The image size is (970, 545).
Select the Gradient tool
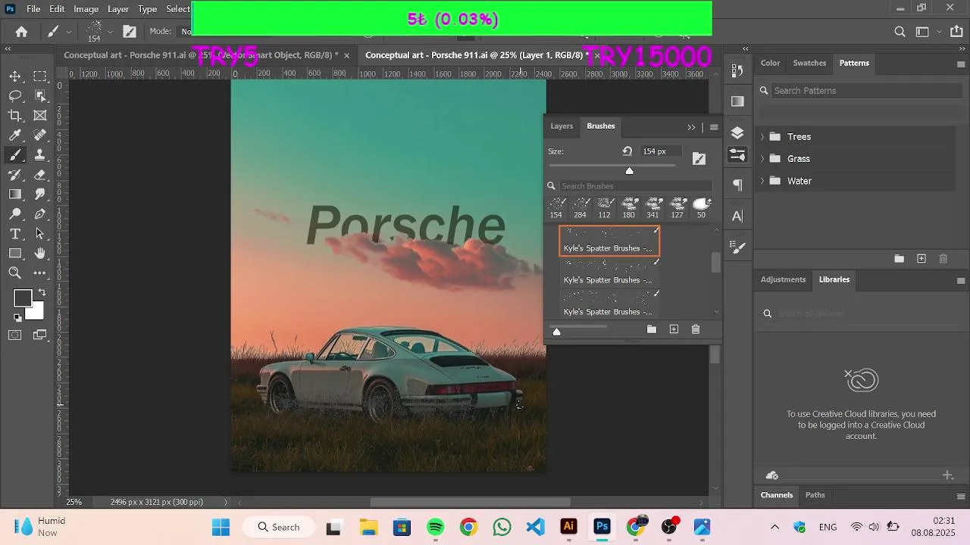(x=15, y=195)
